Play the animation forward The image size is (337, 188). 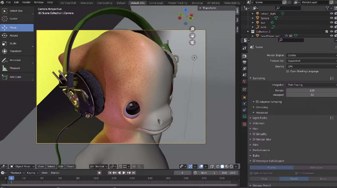coord(124,173)
